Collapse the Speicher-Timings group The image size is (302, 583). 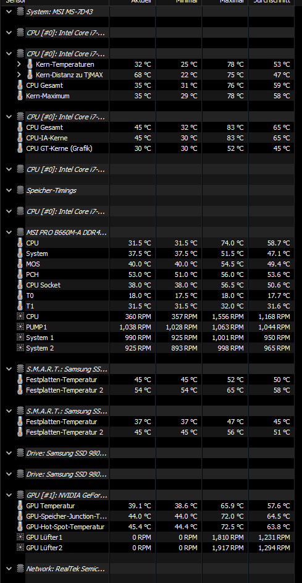coord(9,190)
